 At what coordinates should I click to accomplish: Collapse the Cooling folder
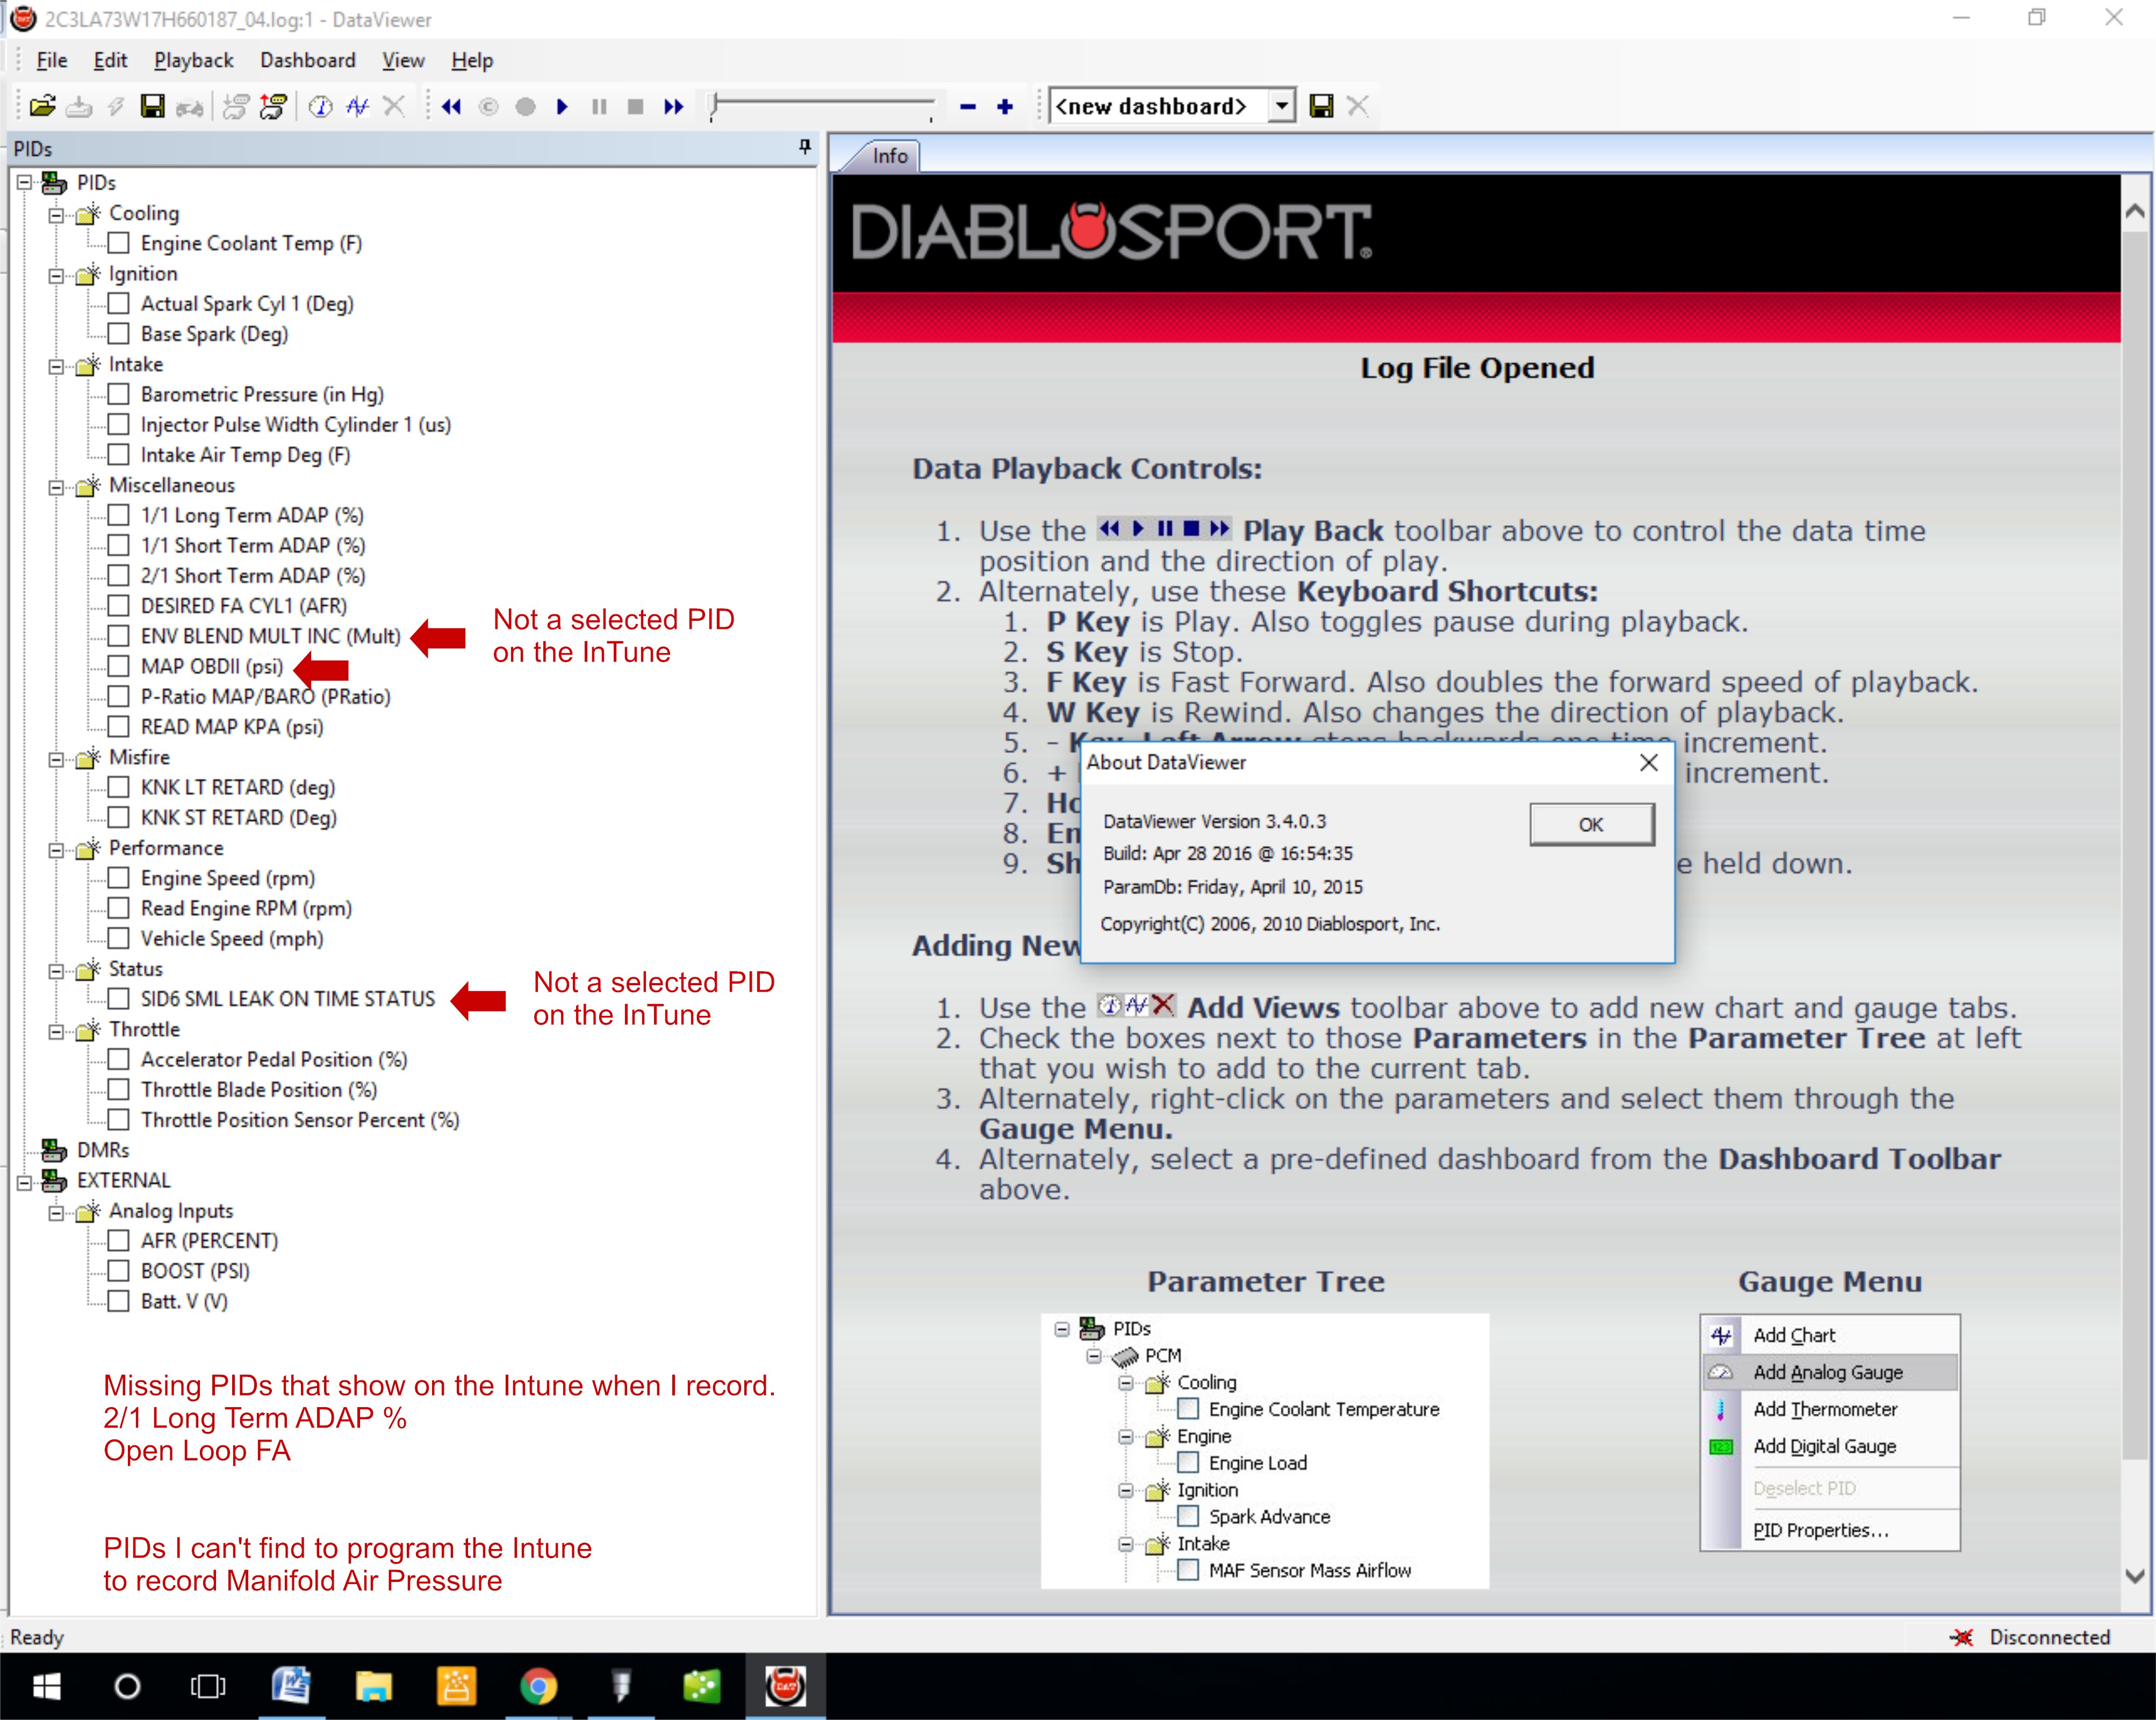point(56,214)
